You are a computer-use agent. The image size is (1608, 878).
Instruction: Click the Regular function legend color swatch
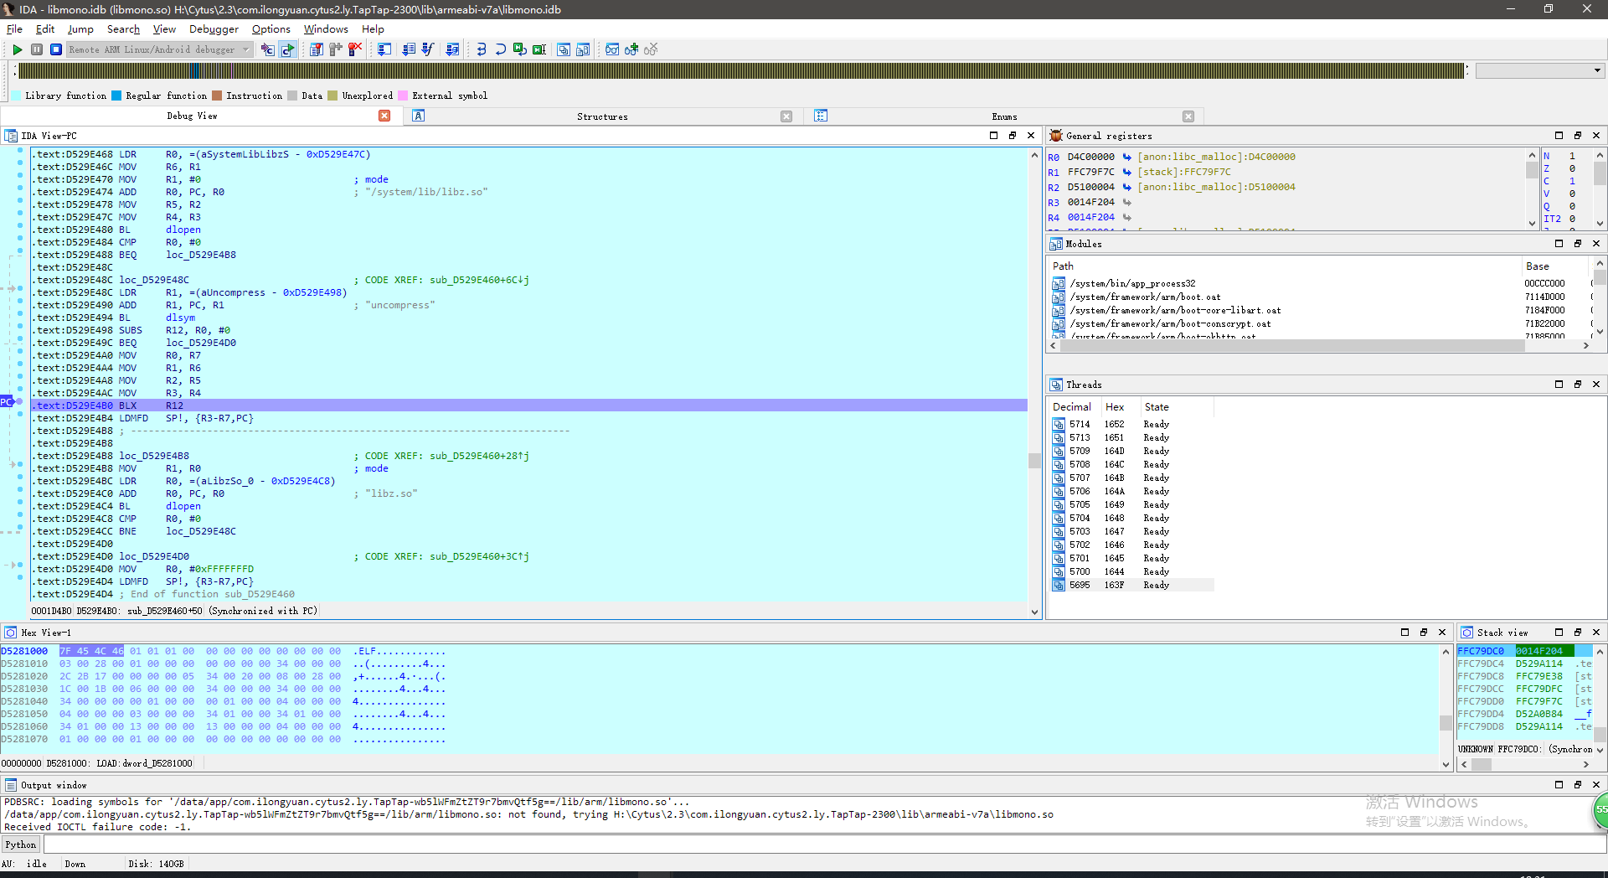click(x=117, y=96)
